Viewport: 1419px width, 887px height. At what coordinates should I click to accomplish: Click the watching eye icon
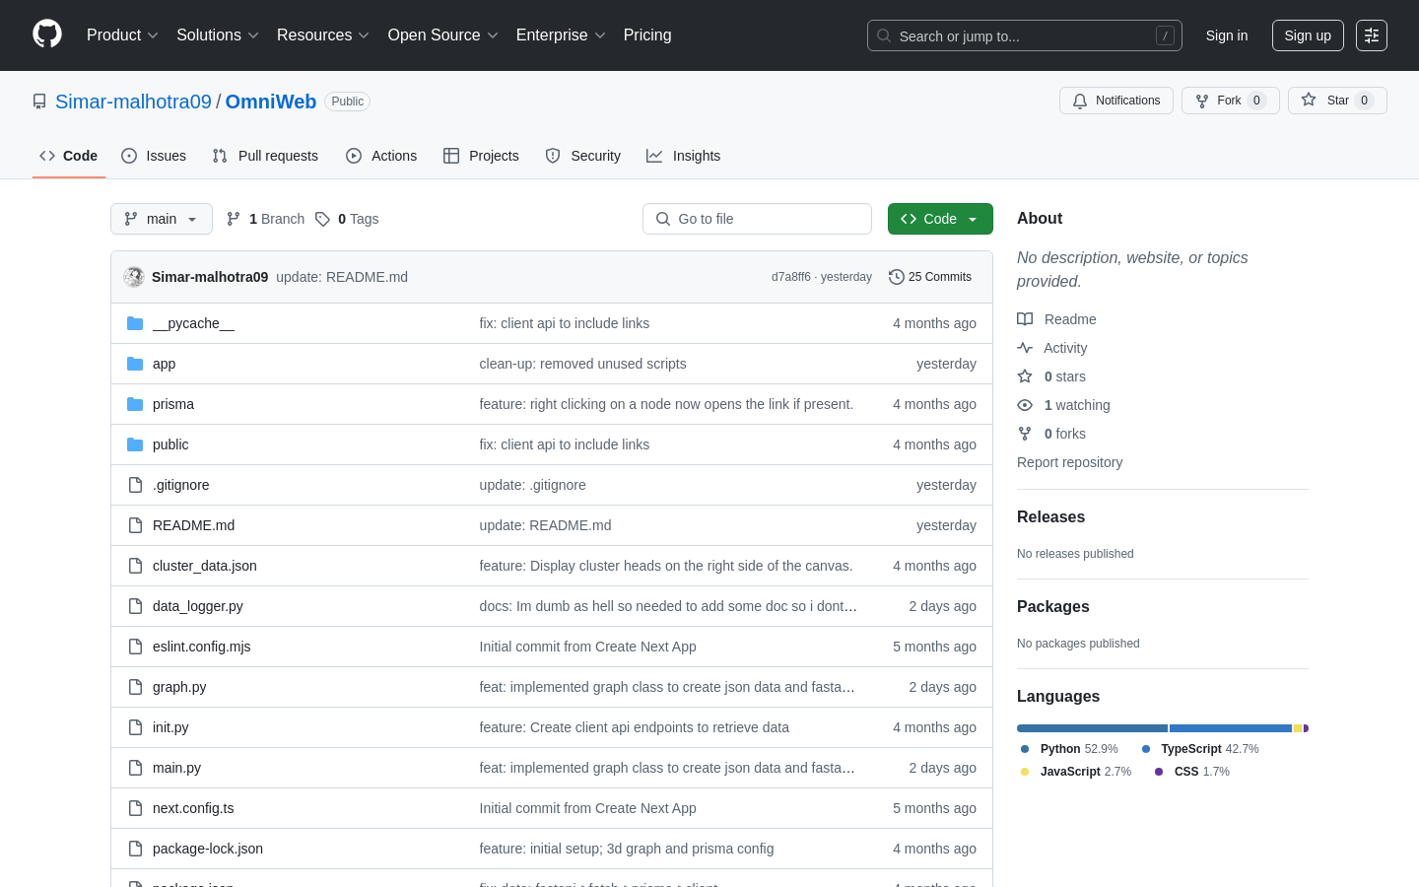pos(1025,405)
